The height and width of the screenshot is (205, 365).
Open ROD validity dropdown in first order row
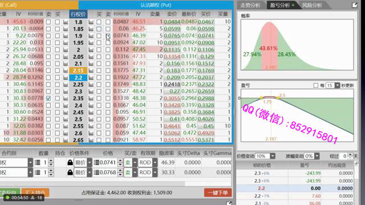(155, 162)
